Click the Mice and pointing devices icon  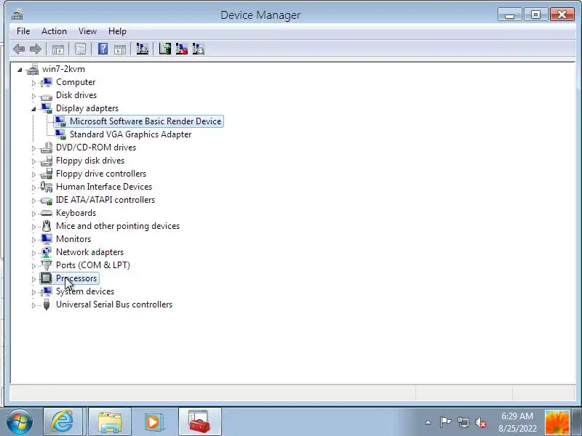[47, 226]
